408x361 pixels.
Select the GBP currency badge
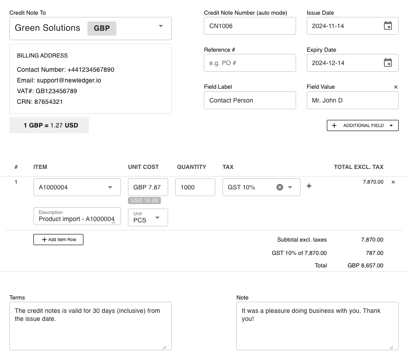coord(102,28)
